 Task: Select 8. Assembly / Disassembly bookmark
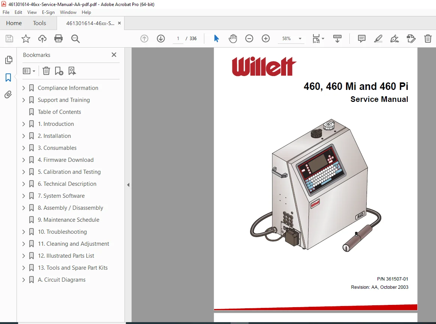point(70,208)
